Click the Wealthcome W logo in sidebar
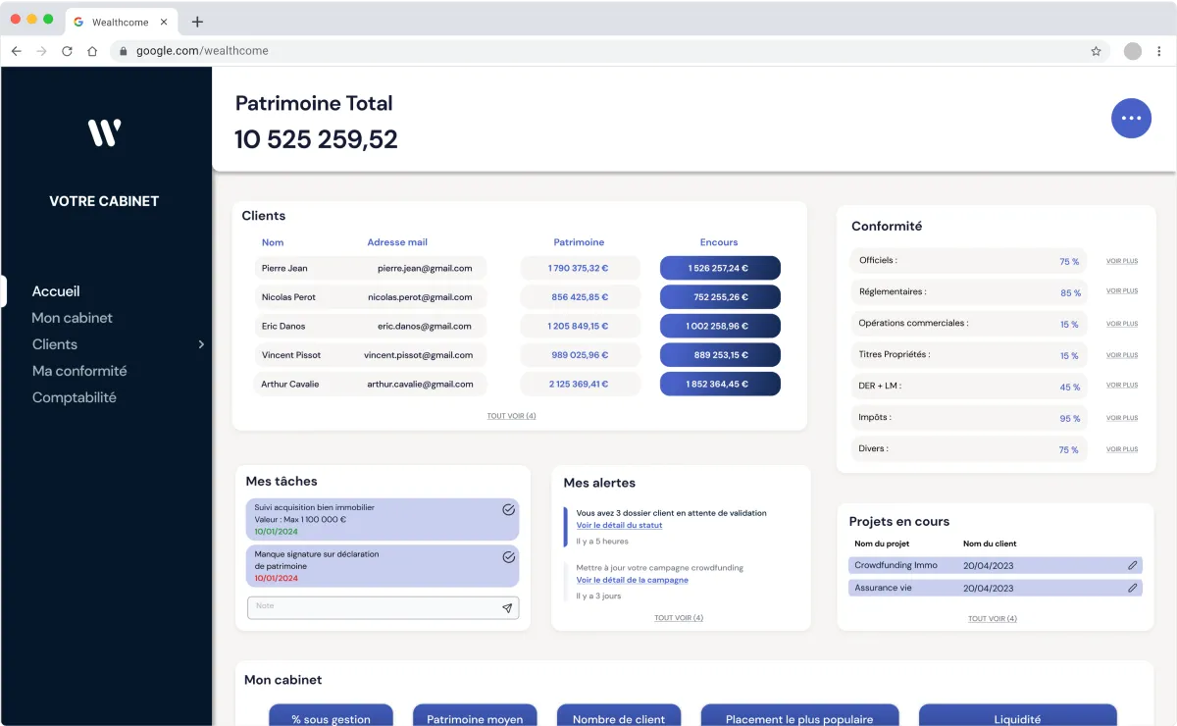Screen dimensions: 1177x726 pos(104,132)
